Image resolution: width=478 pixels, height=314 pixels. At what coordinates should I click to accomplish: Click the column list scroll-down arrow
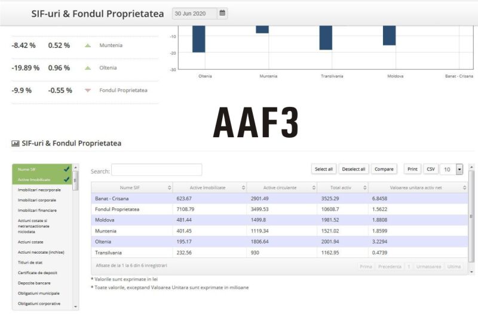(76, 307)
